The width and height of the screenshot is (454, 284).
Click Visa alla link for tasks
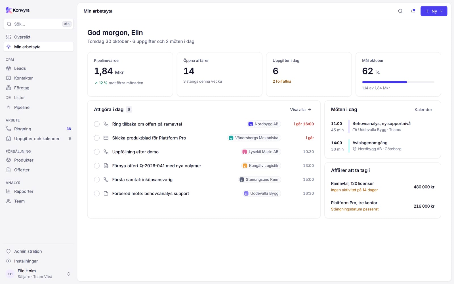click(301, 110)
